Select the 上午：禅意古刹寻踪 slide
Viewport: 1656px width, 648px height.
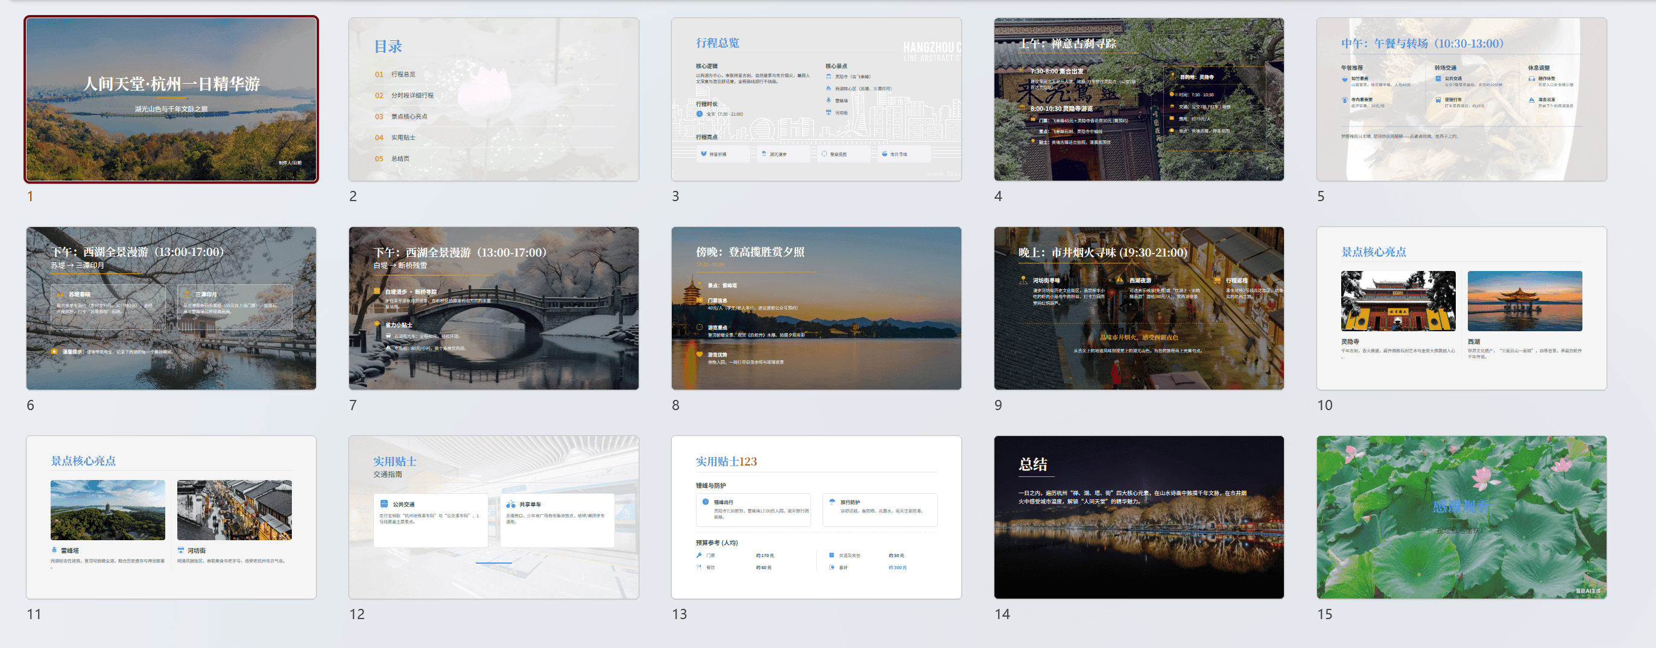coord(1139,99)
